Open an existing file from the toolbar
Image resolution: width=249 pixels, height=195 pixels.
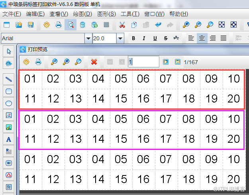coord(19,25)
